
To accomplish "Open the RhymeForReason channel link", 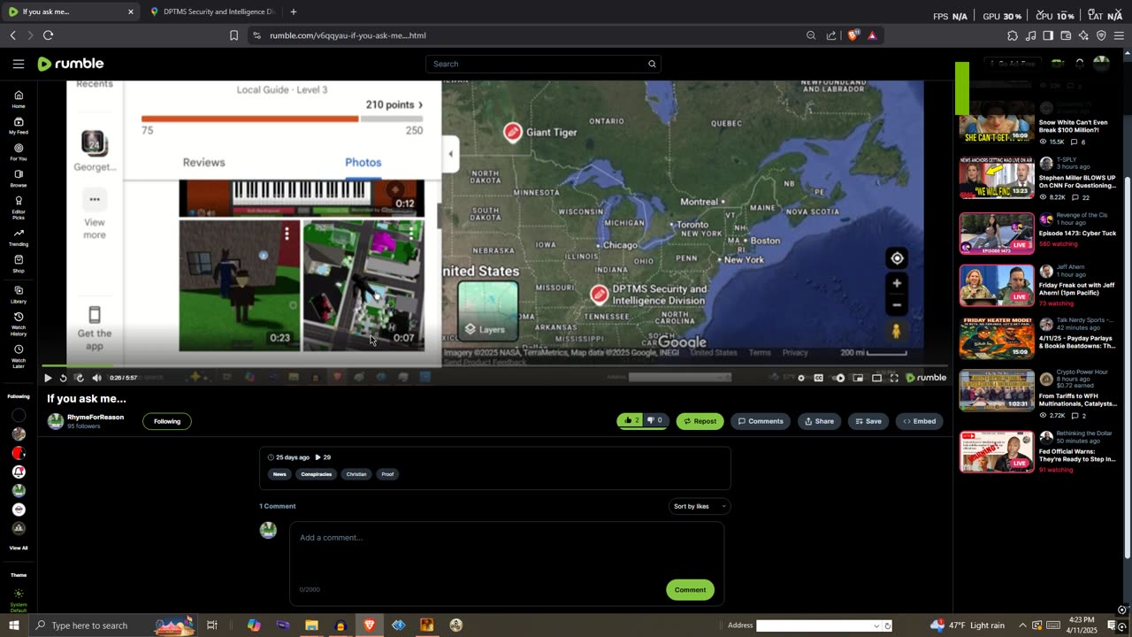I will [x=96, y=417].
